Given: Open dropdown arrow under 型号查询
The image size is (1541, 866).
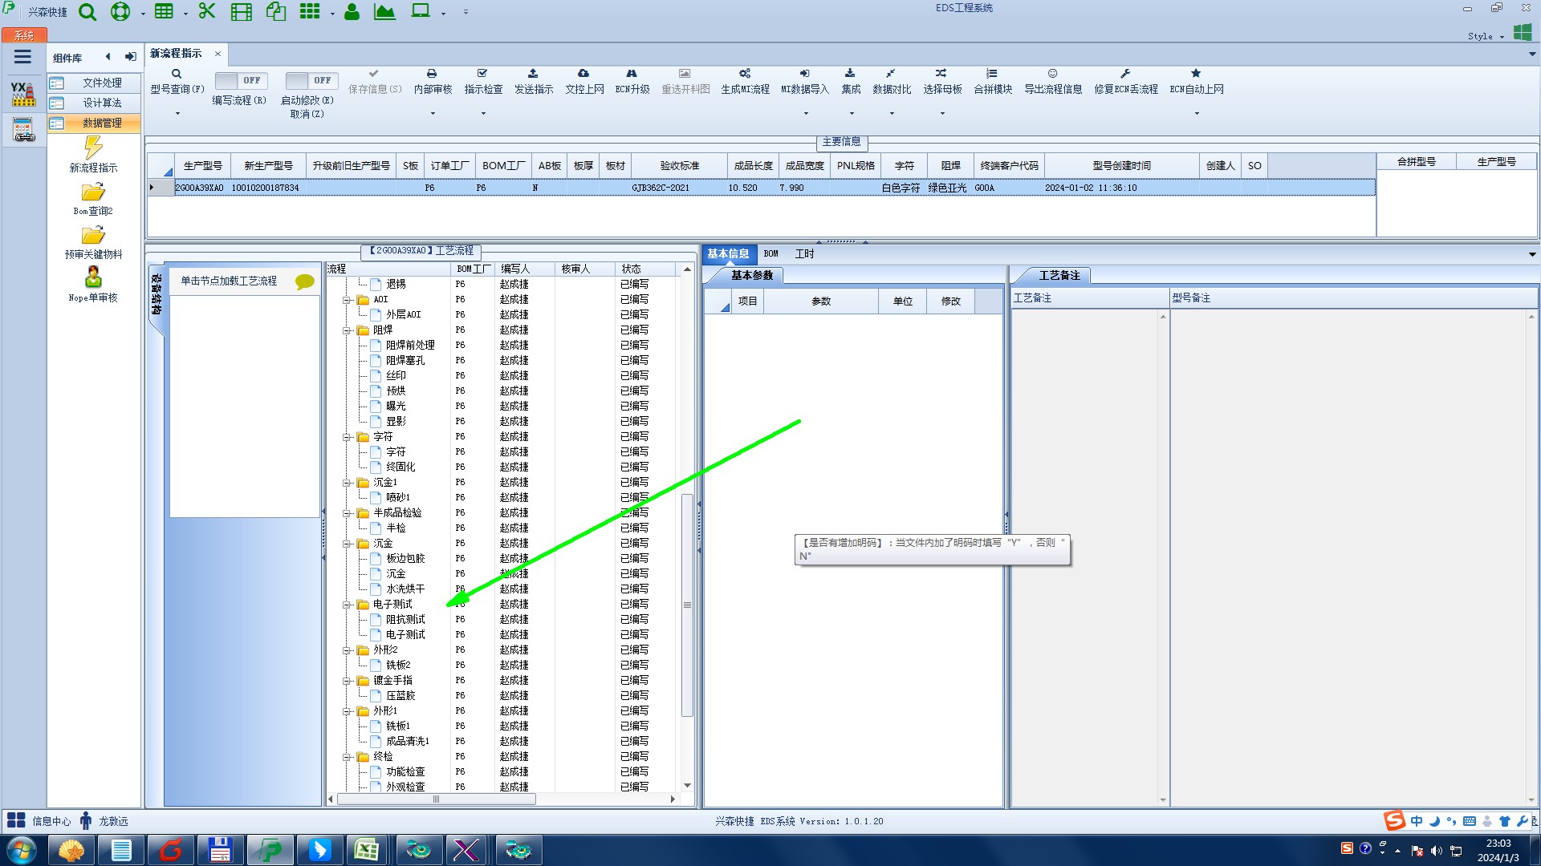Looking at the screenshot, I should (x=177, y=113).
